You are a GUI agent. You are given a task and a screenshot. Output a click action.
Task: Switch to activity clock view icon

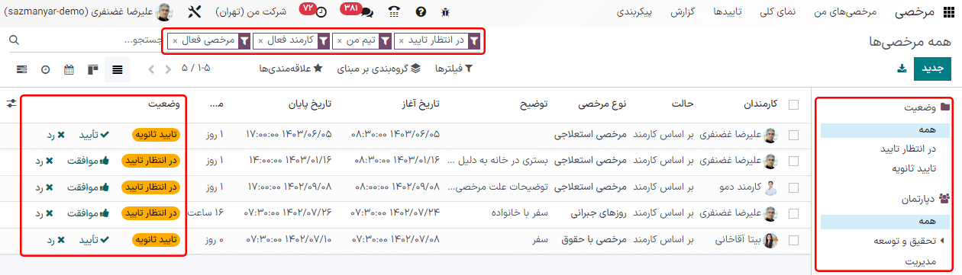tap(45, 69)
